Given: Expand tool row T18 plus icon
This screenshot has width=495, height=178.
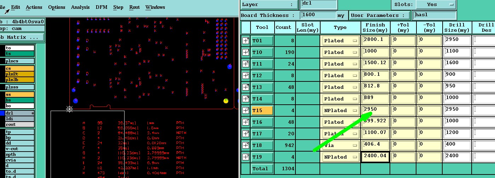Looking at the screenshot, I should pos(246,145).
